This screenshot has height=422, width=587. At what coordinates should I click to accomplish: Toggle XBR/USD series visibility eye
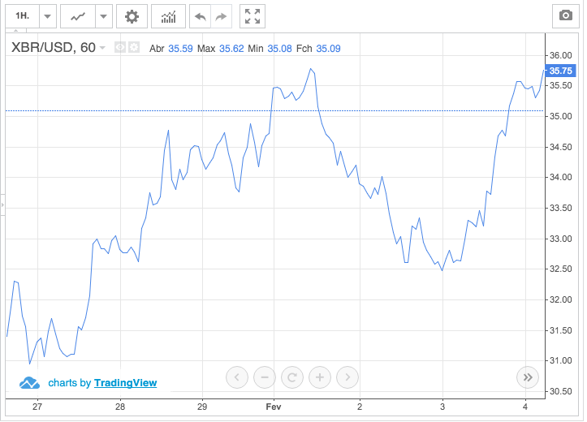pos(120,48)
